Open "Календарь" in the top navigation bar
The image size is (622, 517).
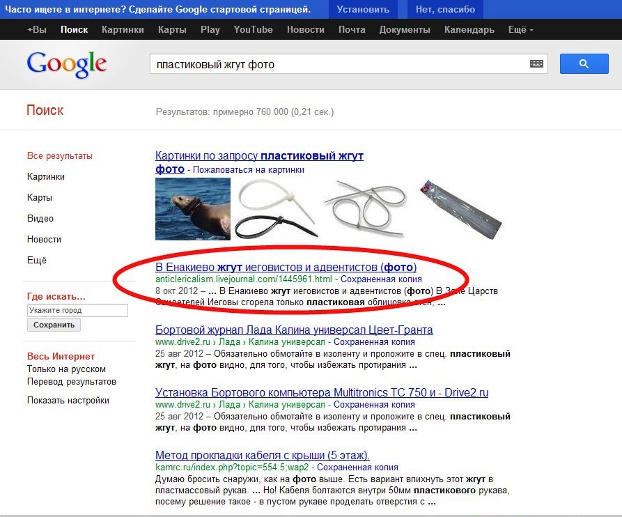point(469,30)
